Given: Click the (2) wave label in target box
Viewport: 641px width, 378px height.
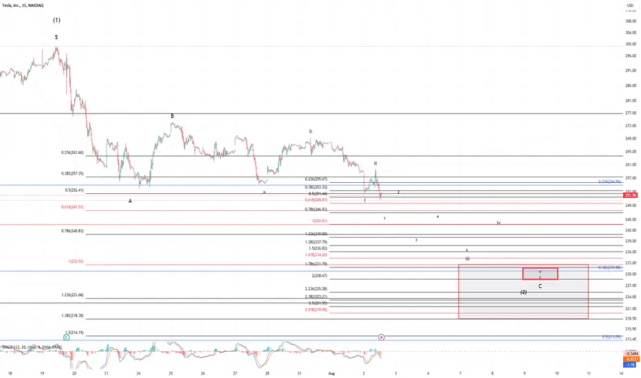Looking at the screenshot, I should coord(523,292).
